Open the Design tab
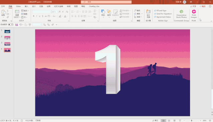 point(34,6)
